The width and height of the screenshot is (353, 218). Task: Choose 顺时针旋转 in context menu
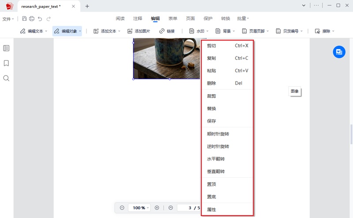tap(227, 134)
